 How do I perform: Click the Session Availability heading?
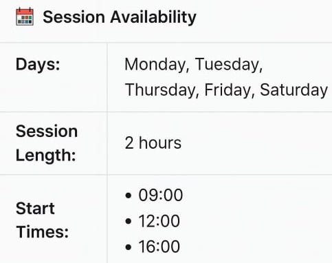coord(120,17)
